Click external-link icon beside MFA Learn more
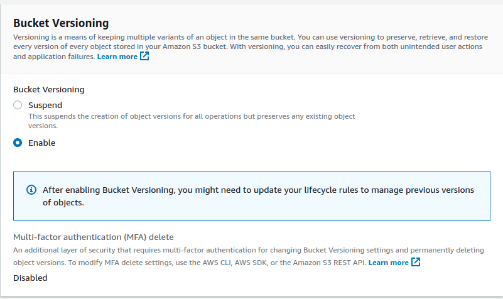This screenshot has height=299, width=503. pos(416,262)
